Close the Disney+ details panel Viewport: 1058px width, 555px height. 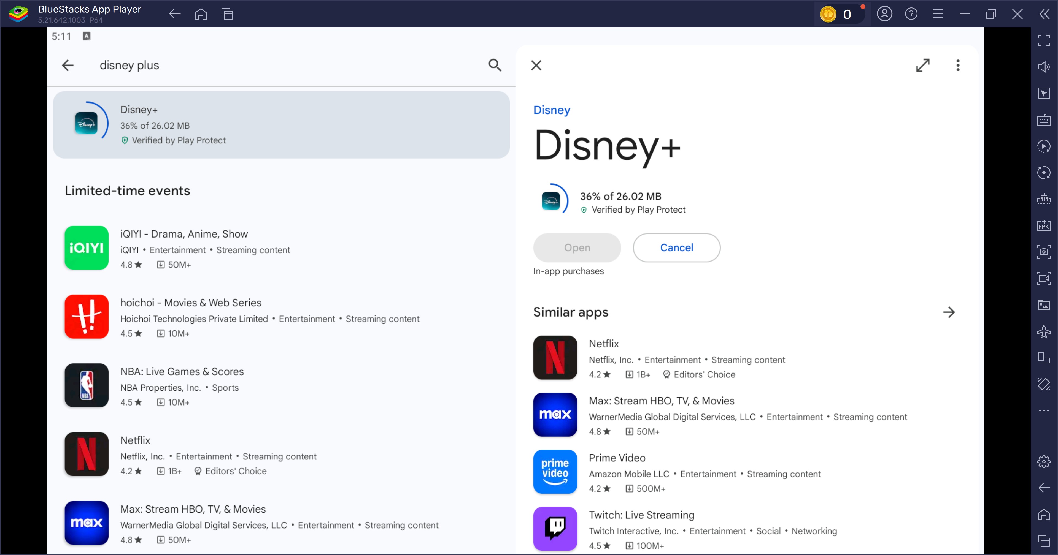[536, 65]
